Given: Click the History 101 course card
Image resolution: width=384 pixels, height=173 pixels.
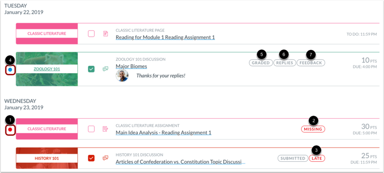Looking at the screenshot, I should click(x=47, y=158).
